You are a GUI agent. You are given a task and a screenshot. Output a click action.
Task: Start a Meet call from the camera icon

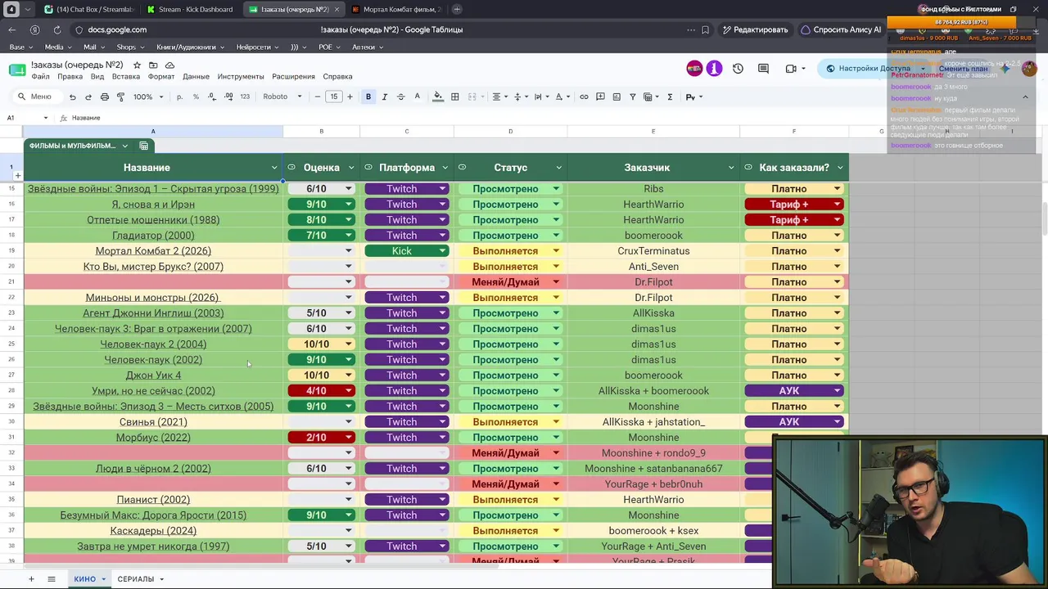click(791, 69)
